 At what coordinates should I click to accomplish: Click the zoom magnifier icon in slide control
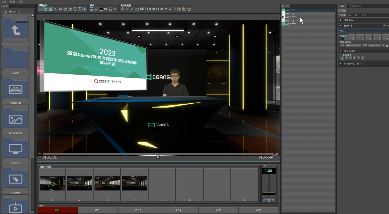pyautogui.click(x=122, y=9)
